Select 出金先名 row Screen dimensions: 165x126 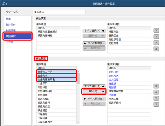(x=56, y=76)
